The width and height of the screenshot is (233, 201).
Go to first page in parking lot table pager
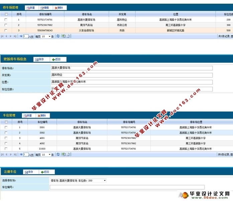2,36
